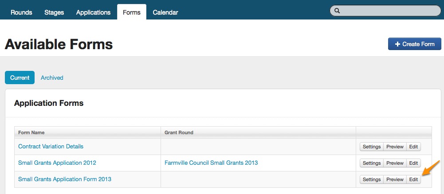Preview the Contract Variation Details form
The width and height of the screenshot is (444, 194).
pos(395,147)
